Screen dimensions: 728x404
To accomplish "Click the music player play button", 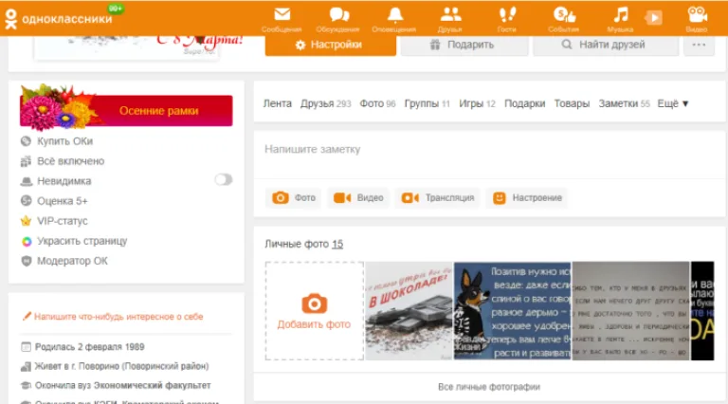I will pos(654,18).
